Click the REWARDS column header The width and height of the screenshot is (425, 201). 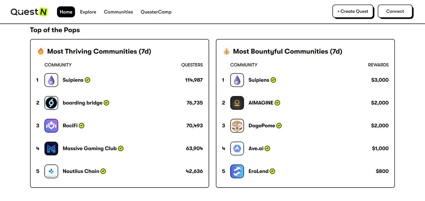[379, 65]
